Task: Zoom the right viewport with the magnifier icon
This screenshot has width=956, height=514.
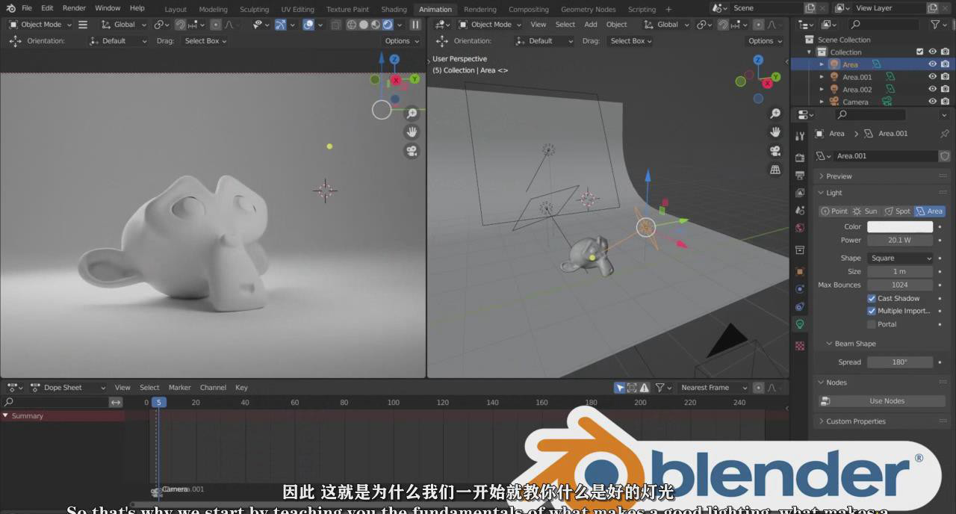Action: pyautogui.click(x=775, y=114)
